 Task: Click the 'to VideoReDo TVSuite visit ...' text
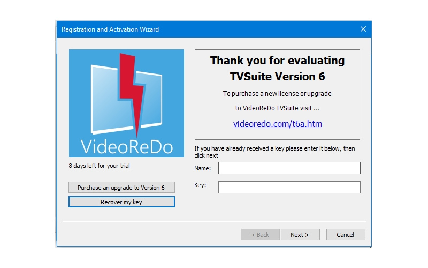coord(277,108)
